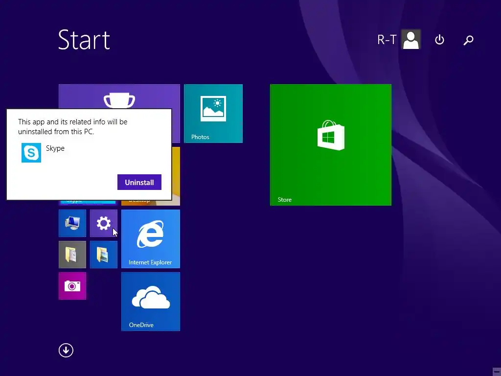This screenshot has width=501, height=376.
Task: Click the Start heading text
Action: pyautogui.click(x=84, y=40)
